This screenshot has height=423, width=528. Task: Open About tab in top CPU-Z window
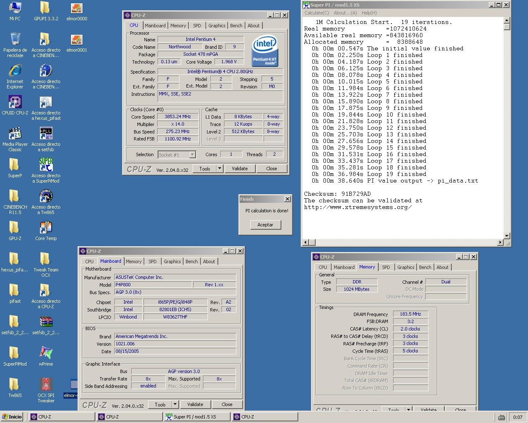pos(254,26)
